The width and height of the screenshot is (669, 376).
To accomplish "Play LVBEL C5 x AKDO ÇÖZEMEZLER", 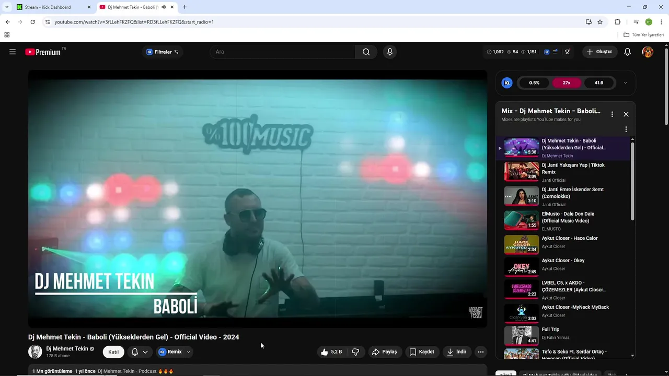I will point(563,289).
